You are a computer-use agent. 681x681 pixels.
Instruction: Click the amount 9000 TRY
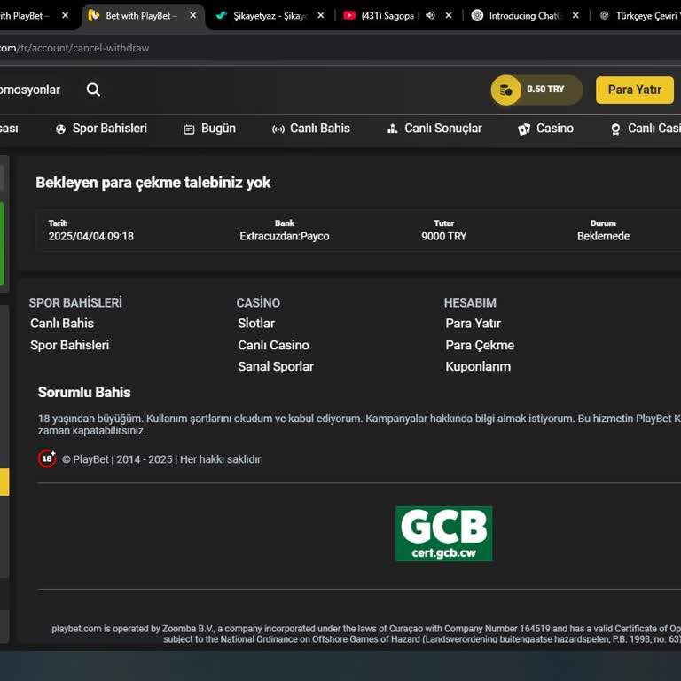tap(444, 236)
